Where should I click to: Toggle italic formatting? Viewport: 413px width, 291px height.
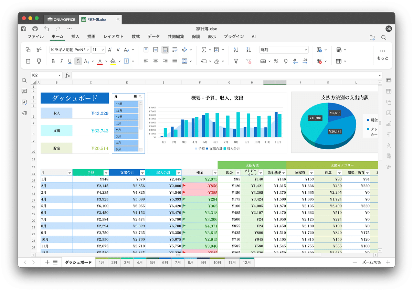pyautogui.click(x=61, y=61)
